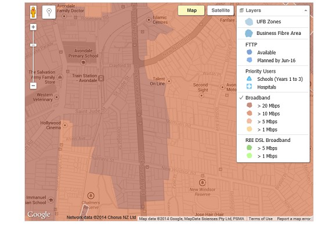Open the Terms of Use link
The image size is (325, 228).
pos(261,219)
